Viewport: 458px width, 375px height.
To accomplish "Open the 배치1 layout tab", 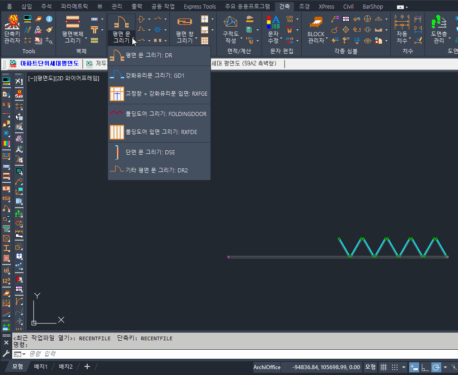I will coord(41,366).
